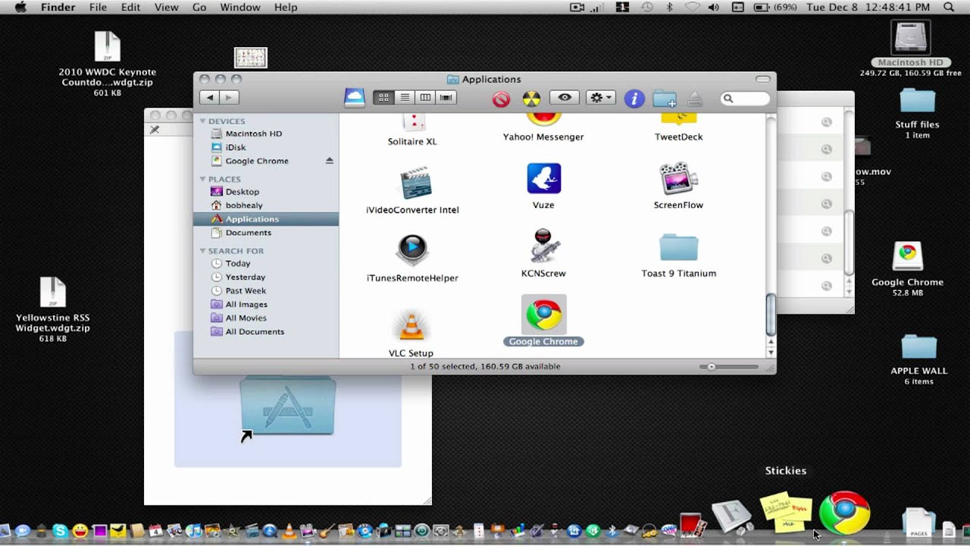Open the Window menu
The image size is (970, 546).
[x=239, y=8]
